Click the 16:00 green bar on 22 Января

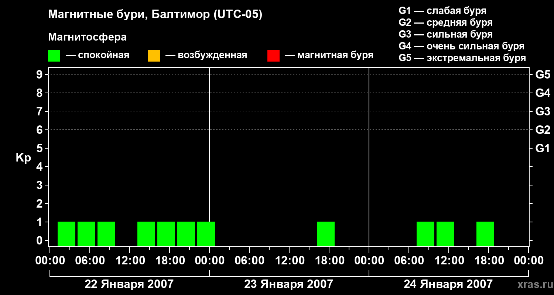(x=166, y=234)
